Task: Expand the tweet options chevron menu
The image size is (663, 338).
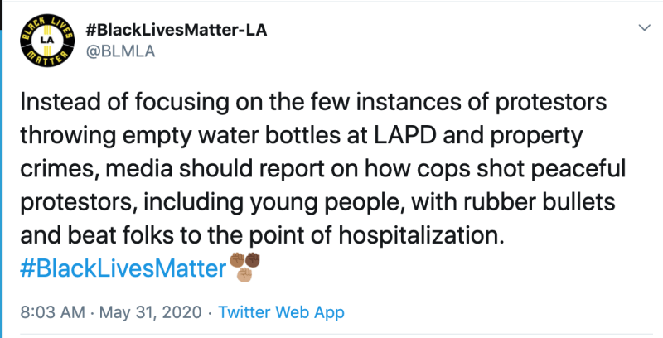Action: click(645, 28)
